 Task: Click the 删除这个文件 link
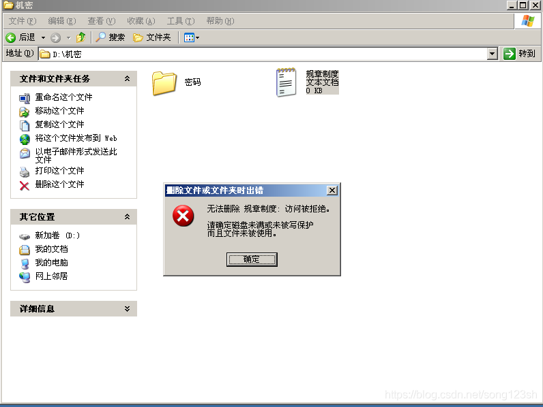(x=59, y=184)
